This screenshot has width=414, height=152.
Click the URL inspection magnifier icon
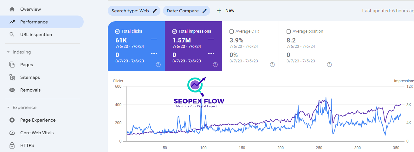[x=12, y=35]
